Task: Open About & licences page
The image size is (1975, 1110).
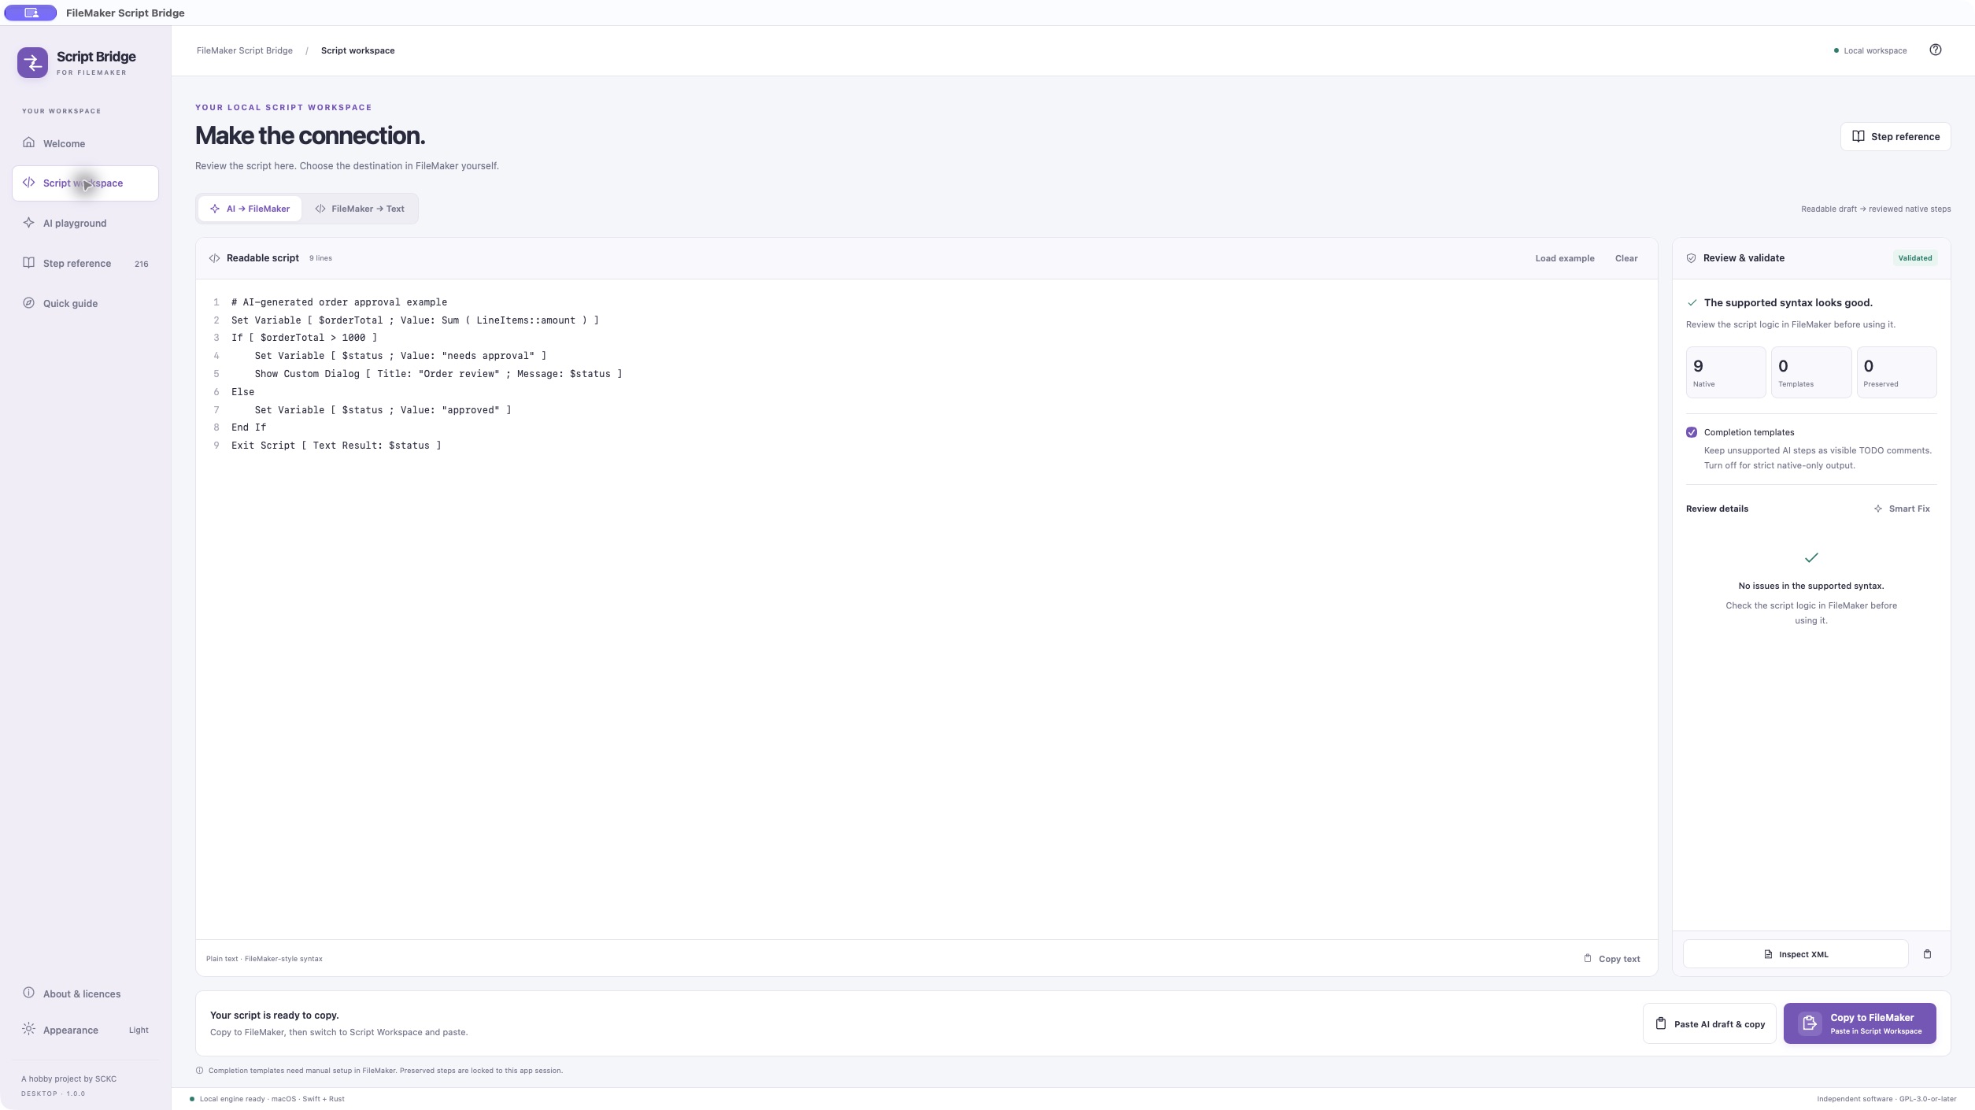Action: (85, 993)
